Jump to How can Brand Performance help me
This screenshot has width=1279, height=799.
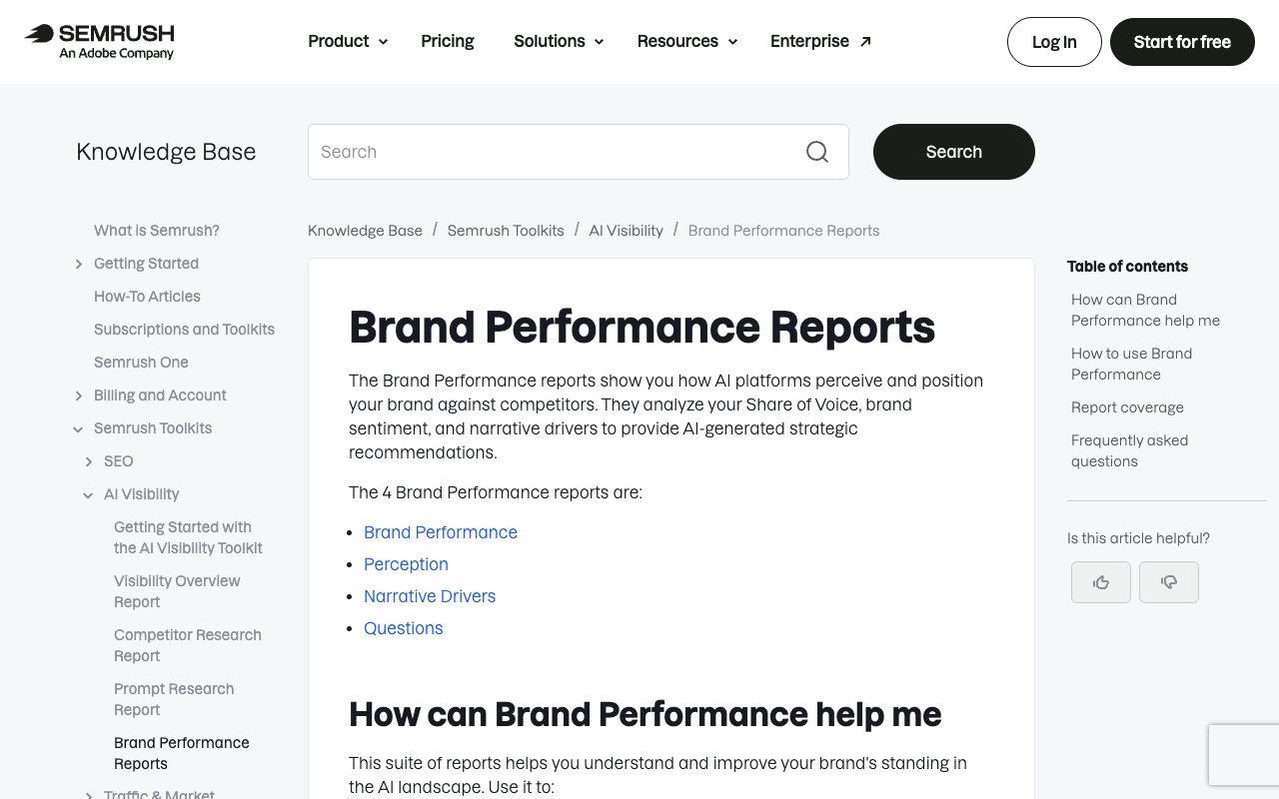click(1145, 310)
